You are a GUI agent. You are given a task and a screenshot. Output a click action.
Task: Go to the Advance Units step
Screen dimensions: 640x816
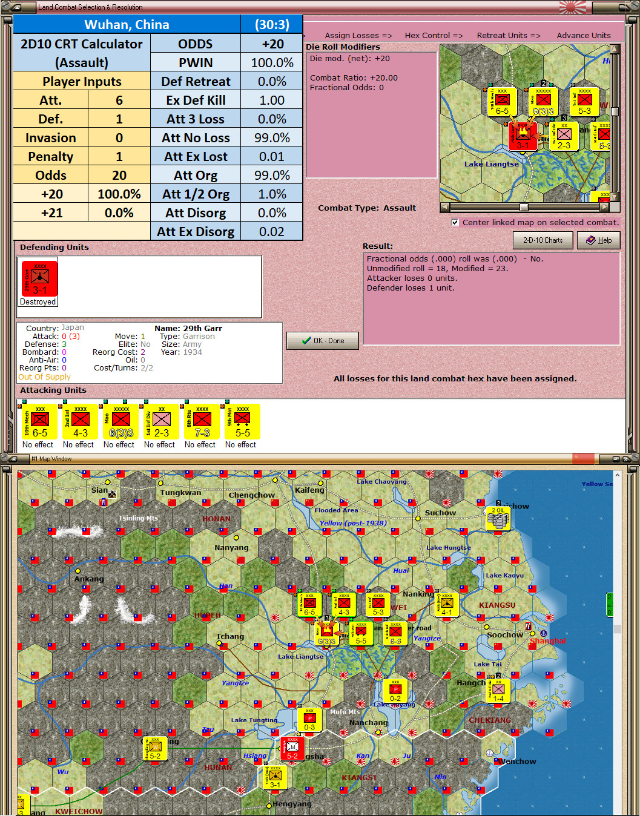pos(584,35)
